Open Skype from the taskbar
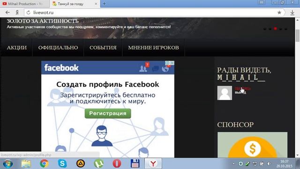Viewport: 300px width, 169px height. pos(62,164)
